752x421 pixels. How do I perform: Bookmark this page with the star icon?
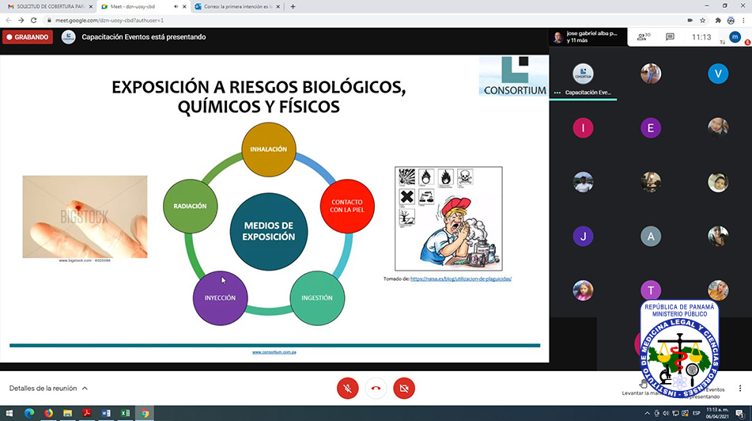(x=703, y=20)
